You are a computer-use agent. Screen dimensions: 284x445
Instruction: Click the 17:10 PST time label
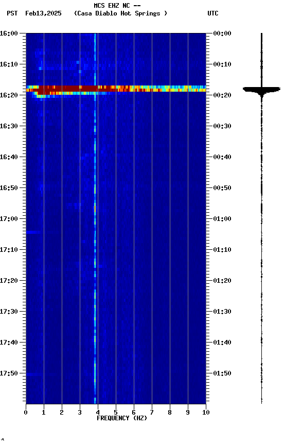[9, 250]
